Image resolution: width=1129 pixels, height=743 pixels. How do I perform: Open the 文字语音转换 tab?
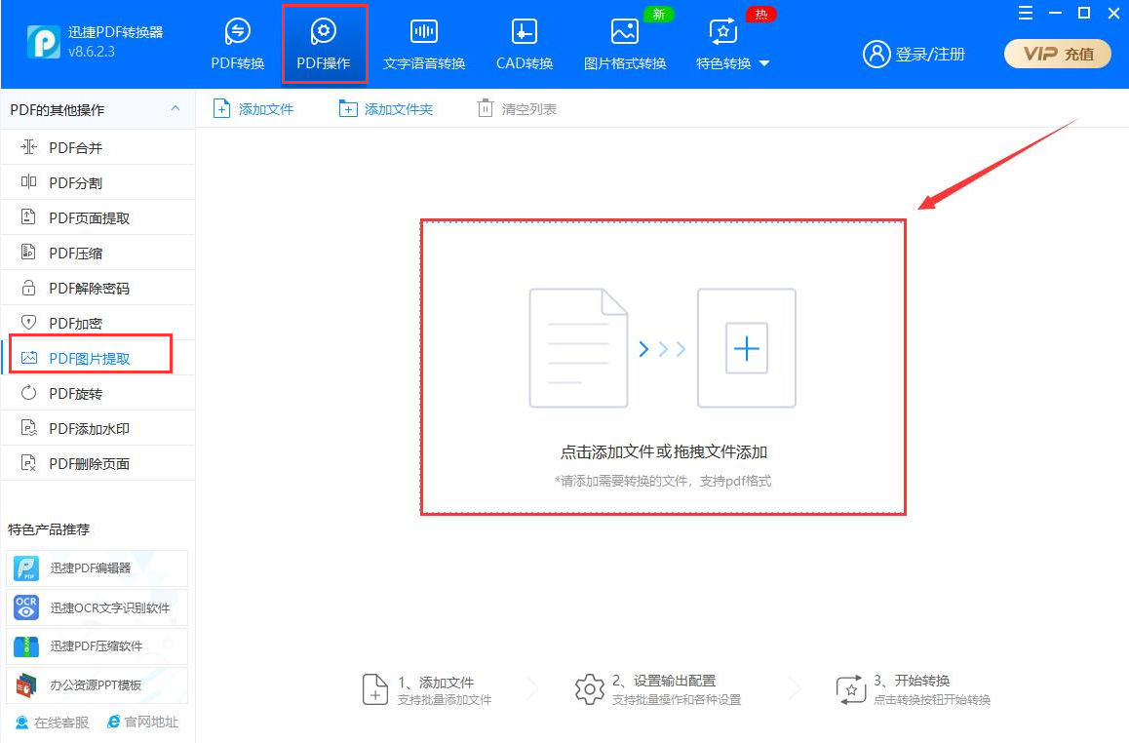click(x=424, y=45)
